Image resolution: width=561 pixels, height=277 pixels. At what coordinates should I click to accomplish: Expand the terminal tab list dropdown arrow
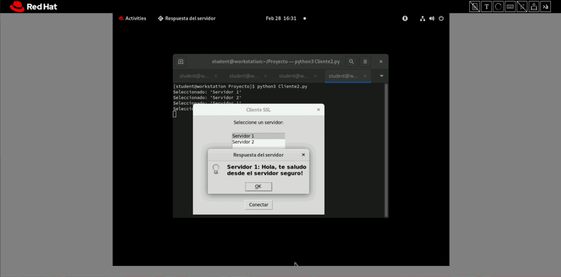(381, 76)
